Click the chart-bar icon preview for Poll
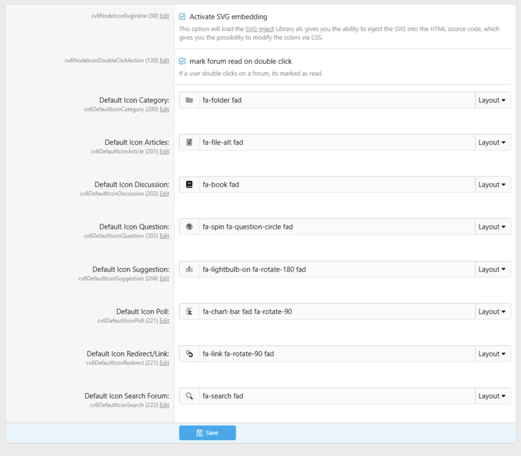Image resolution: width=521 pixels, height=456 pixels. pos(189,311)
